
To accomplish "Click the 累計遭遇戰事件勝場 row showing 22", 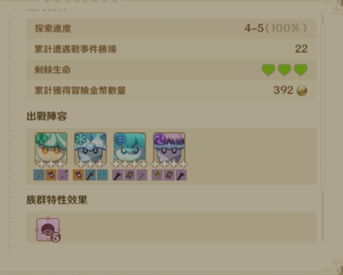I will tap(171, 49).
